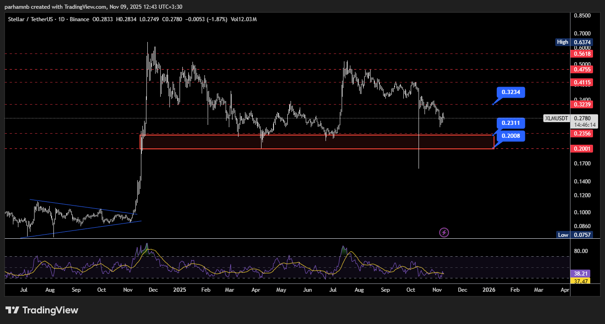
Task: Click the yellow RSI average 37.47 label
Action: click(578, 281)
